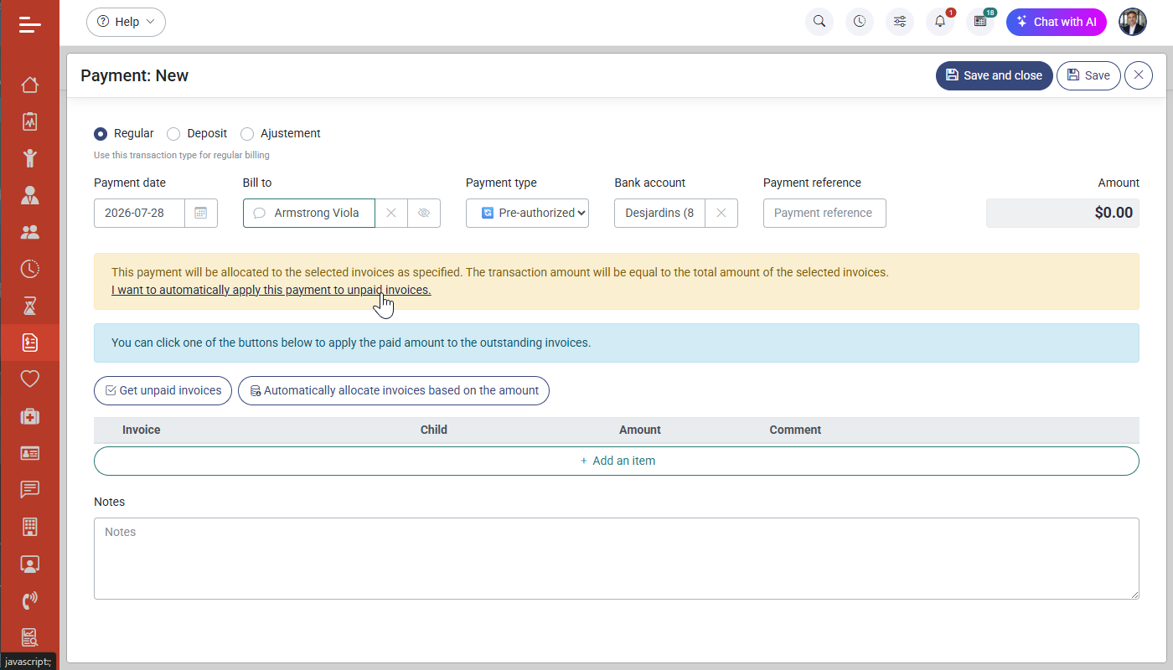
Task: Clear the Armstrong Viola Bill to selection
Action: [390, 213]
